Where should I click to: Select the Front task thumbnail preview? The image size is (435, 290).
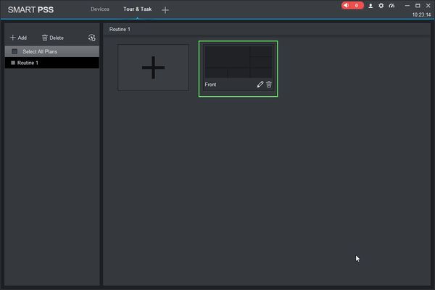(239, 61)
